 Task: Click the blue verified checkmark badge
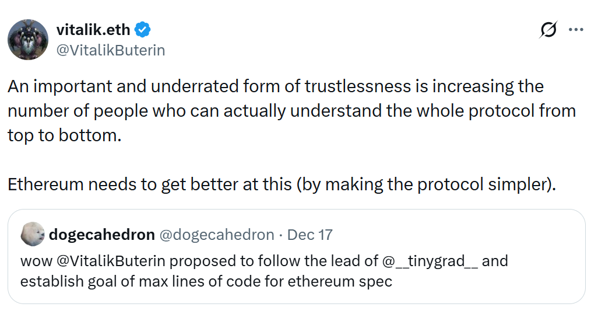click(x=143, y=29)
